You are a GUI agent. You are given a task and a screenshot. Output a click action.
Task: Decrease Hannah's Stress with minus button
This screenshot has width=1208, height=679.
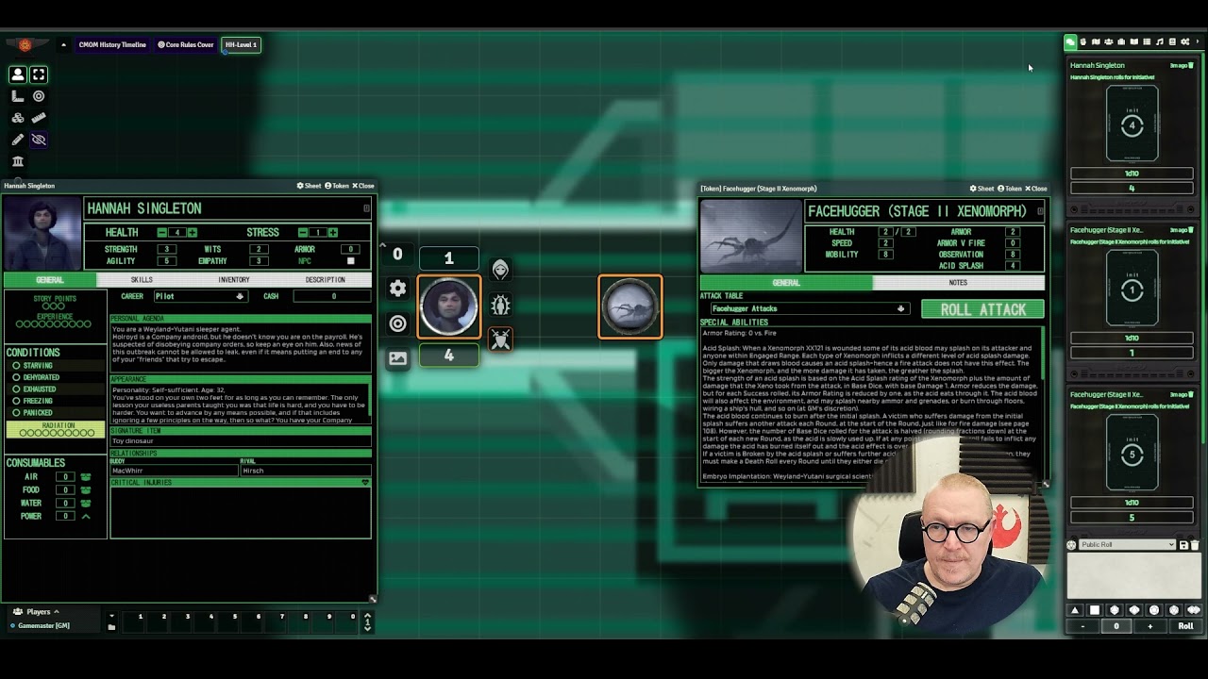pos(303,232)
